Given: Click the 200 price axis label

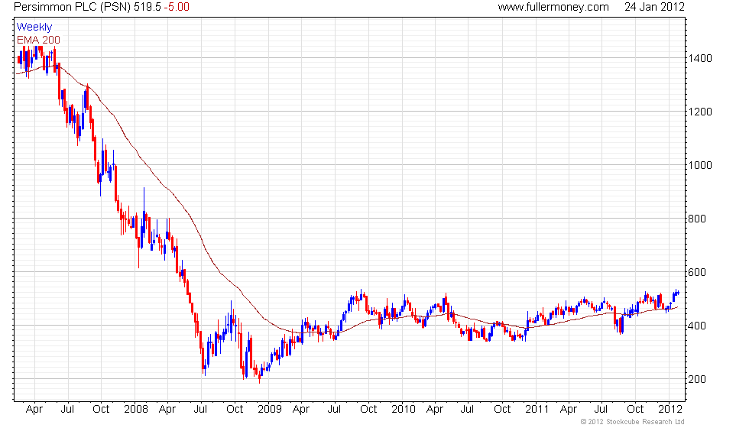Looking at the screenshot, I should [697, 379].
